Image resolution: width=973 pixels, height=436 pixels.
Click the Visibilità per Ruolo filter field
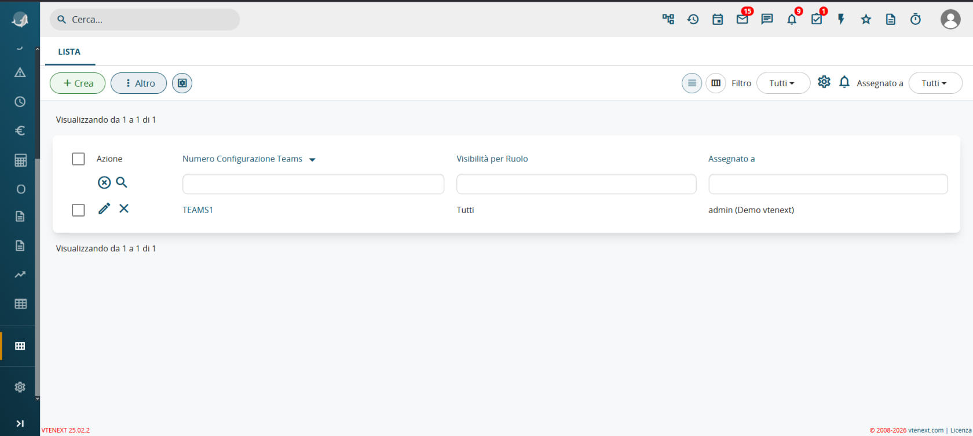click(x=576, y=184)
